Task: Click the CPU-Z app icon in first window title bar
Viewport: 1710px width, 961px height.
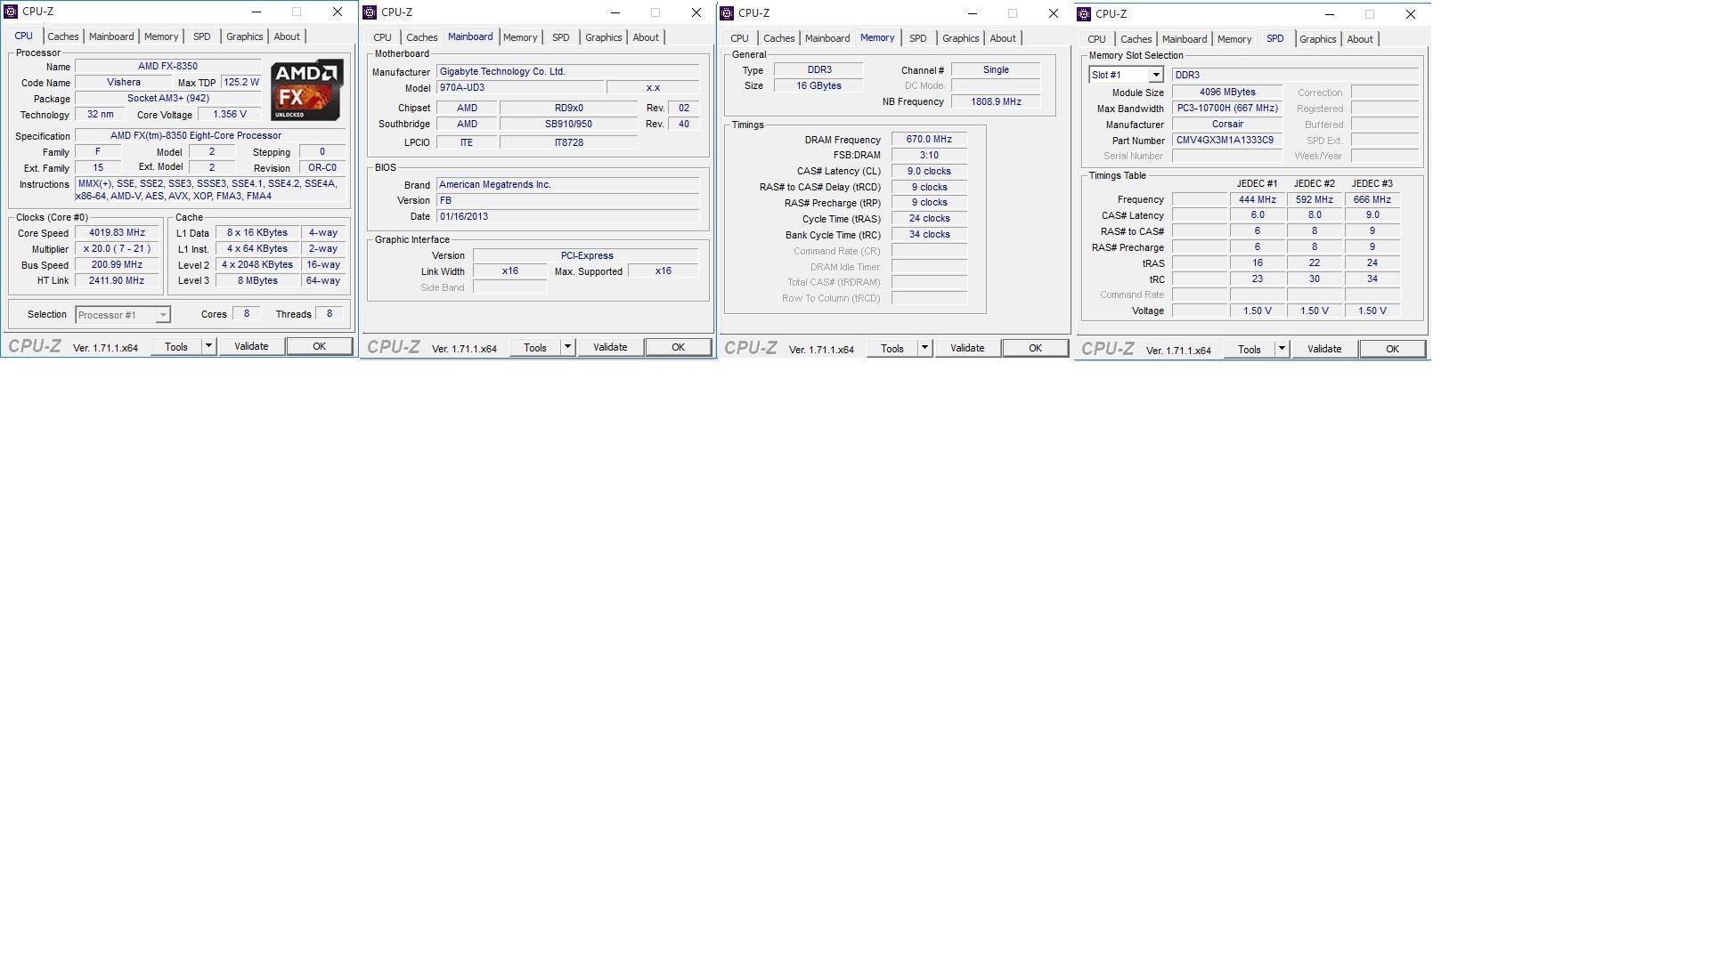Action: [11, 12]
